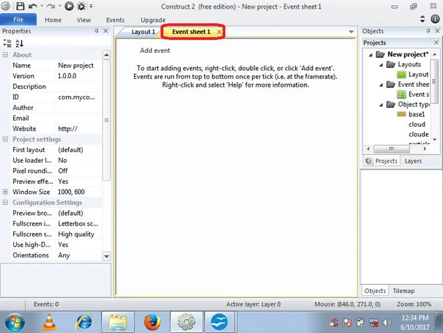
Task: Click the Debug bug icon
Action: (82, 6)
